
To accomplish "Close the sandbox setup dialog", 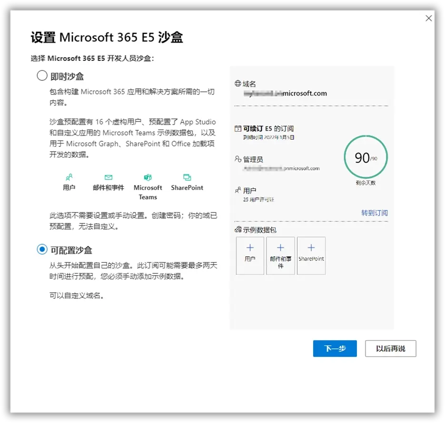I will [x=428, y=19].
